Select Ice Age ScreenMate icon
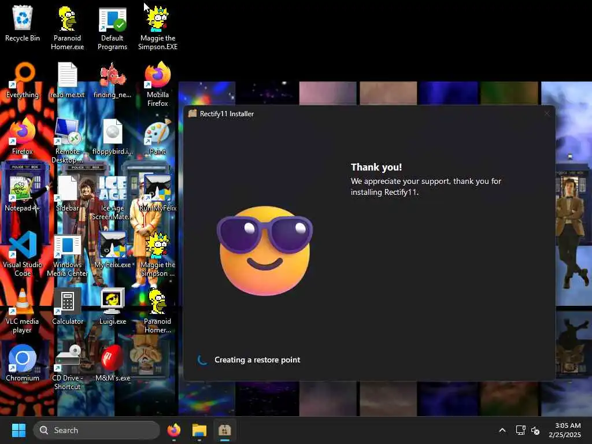This screenshot has width=592, height=444. tap(112, 198)
